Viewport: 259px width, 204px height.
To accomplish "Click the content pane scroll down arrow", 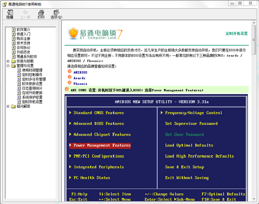I will click(x=254, y=199).
